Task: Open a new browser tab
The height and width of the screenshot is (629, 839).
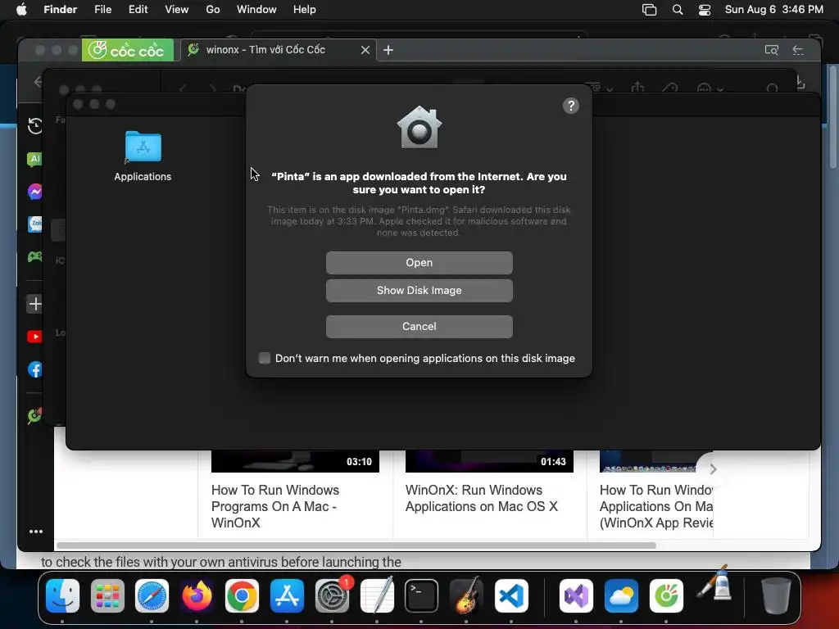Action: (x=388, y=50)
